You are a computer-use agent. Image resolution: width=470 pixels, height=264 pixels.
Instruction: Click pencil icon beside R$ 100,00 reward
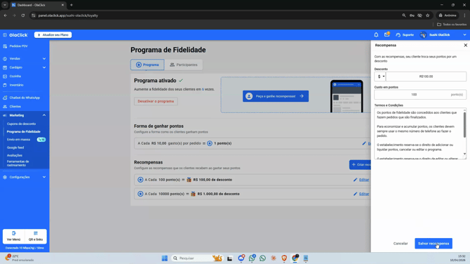[x=355, y=180]
